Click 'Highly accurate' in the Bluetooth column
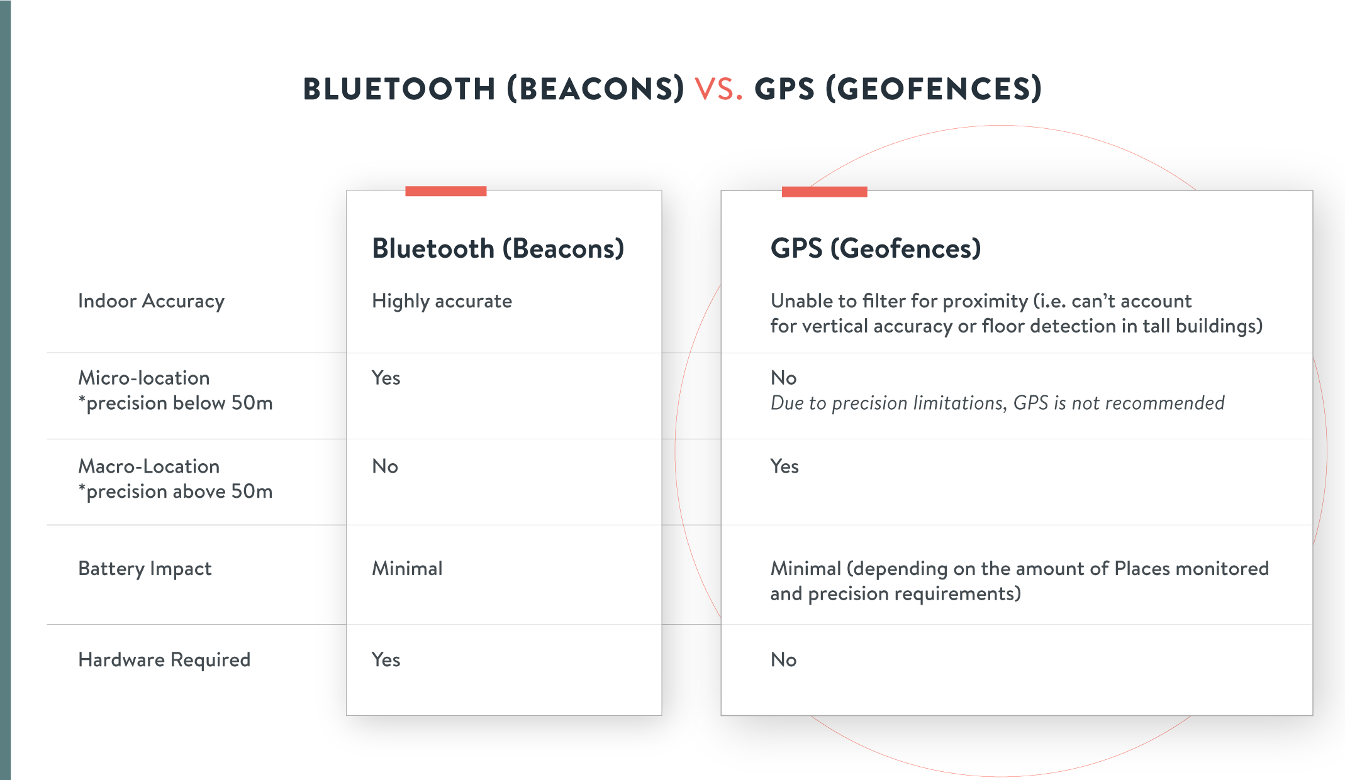The image size is (1345, 780). pos(442,301)
